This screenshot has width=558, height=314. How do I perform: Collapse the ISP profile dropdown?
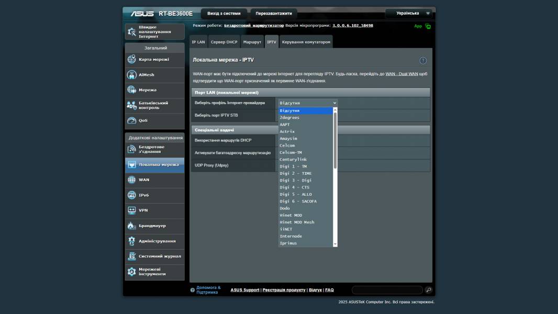coord(308,103)
